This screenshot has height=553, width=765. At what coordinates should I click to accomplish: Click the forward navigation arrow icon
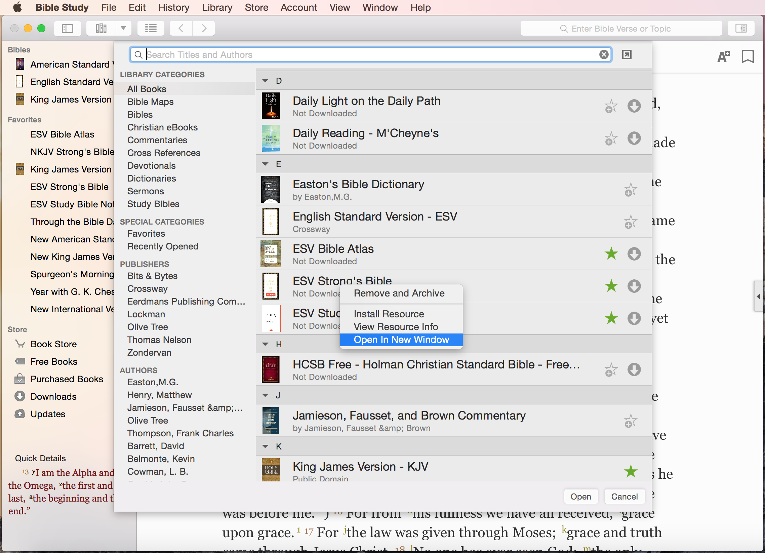pos(204,28)
